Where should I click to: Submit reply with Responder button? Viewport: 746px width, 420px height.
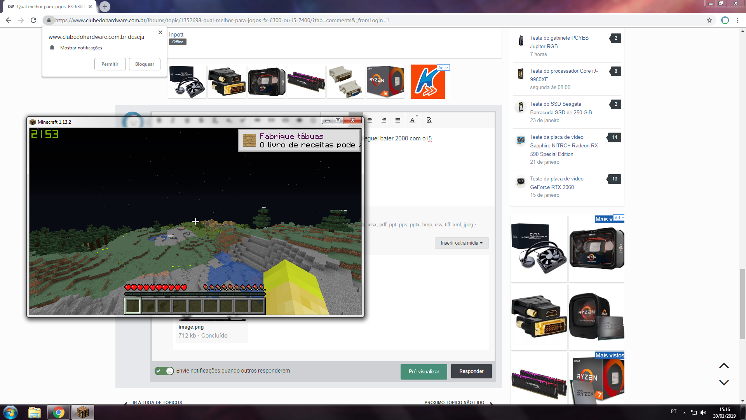click(x=471, y=371)
